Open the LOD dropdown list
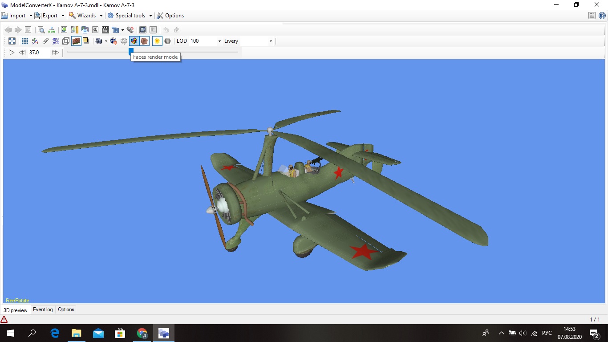The width and height of the screenshot is (608, 342). (x=219, y=41)
